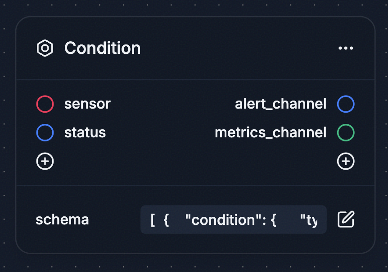This screenshot has width=388, height=272.
Task: Click the hexagon Condition node icon
Action: pos(45,48)
